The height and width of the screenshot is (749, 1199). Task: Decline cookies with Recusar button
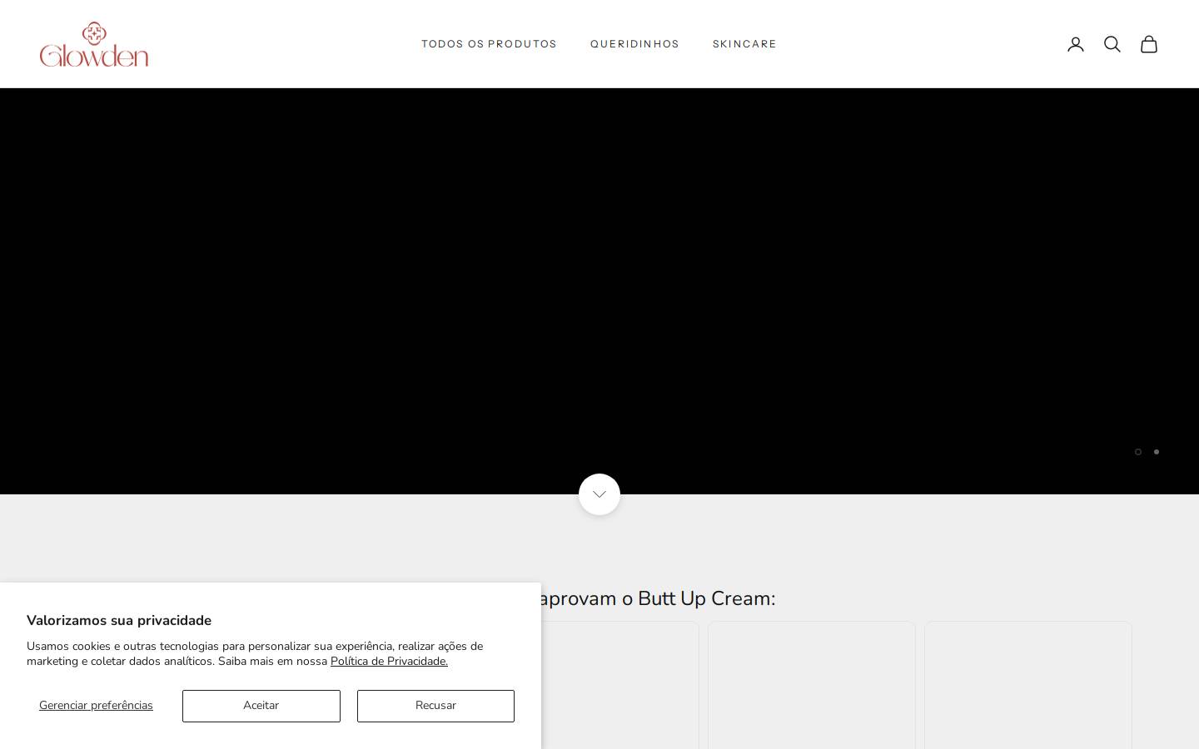coord(435,706)
